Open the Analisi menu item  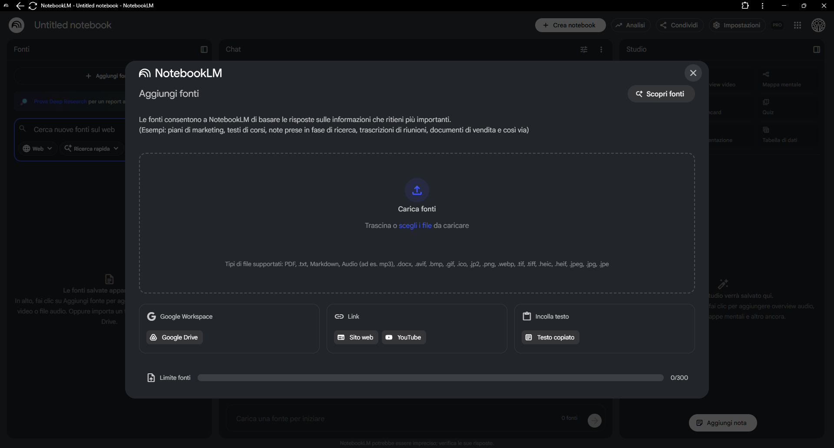(x=630, y=25)
